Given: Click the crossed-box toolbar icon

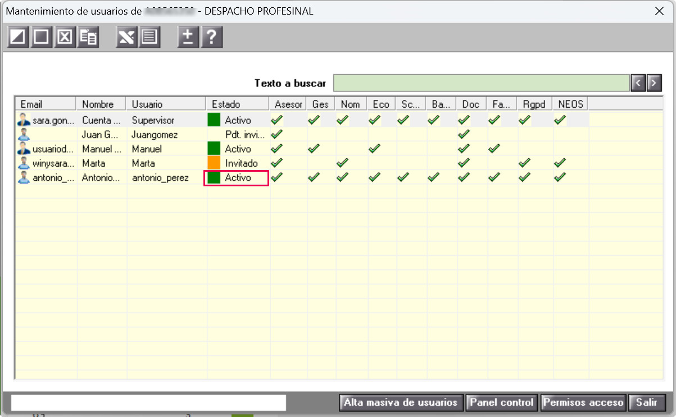Looking at the screenshot, I should click(x=65, y=37).
